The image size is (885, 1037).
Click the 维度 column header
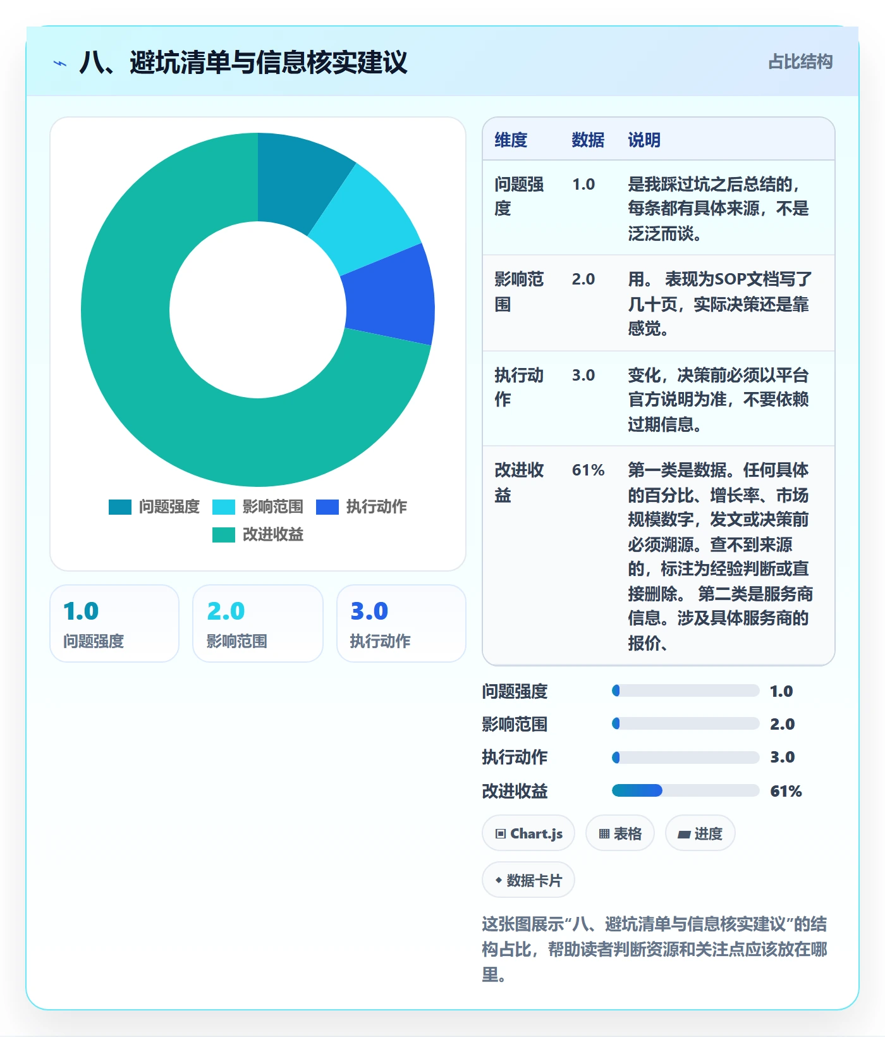click(x=511, y=140)
